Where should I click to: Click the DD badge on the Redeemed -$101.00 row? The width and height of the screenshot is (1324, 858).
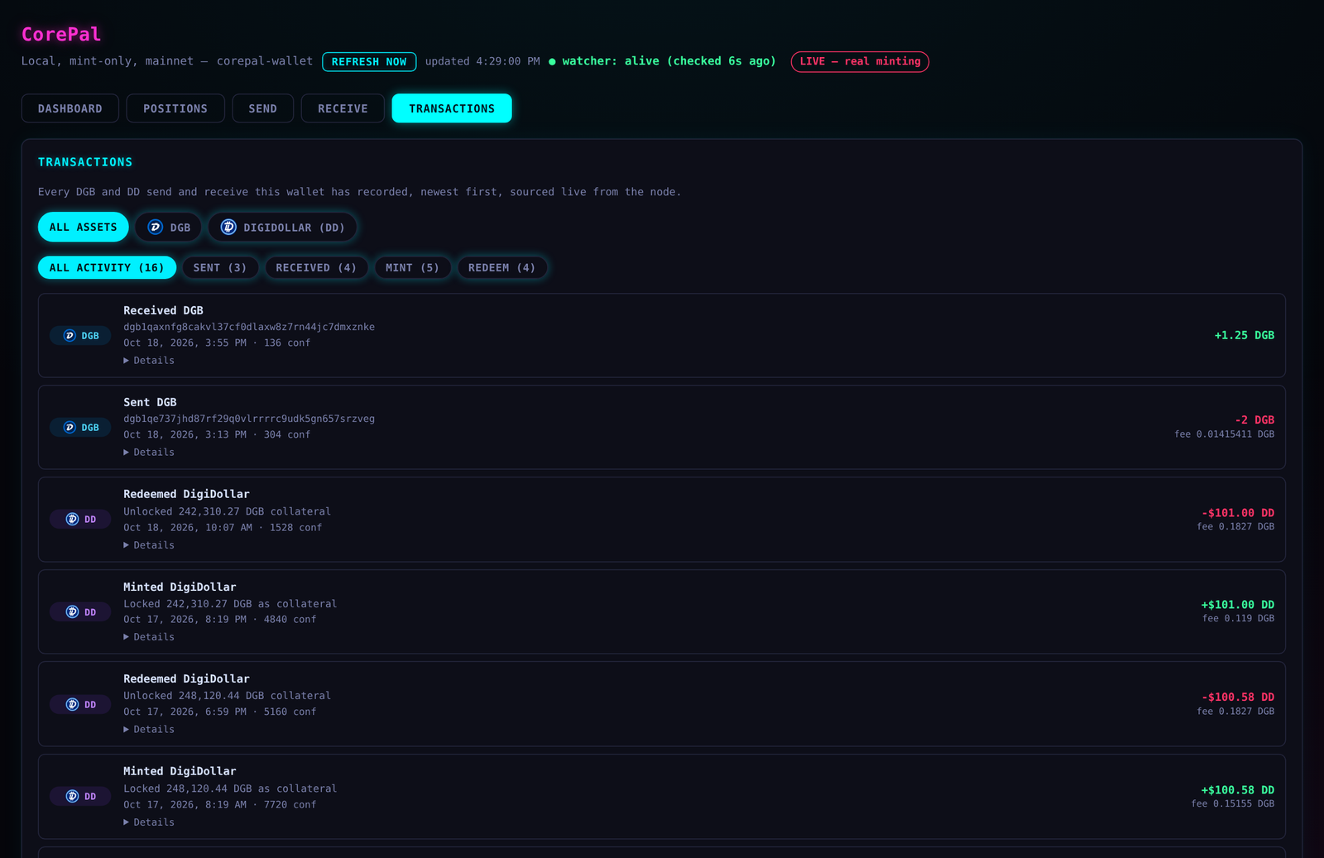[80, 520]
